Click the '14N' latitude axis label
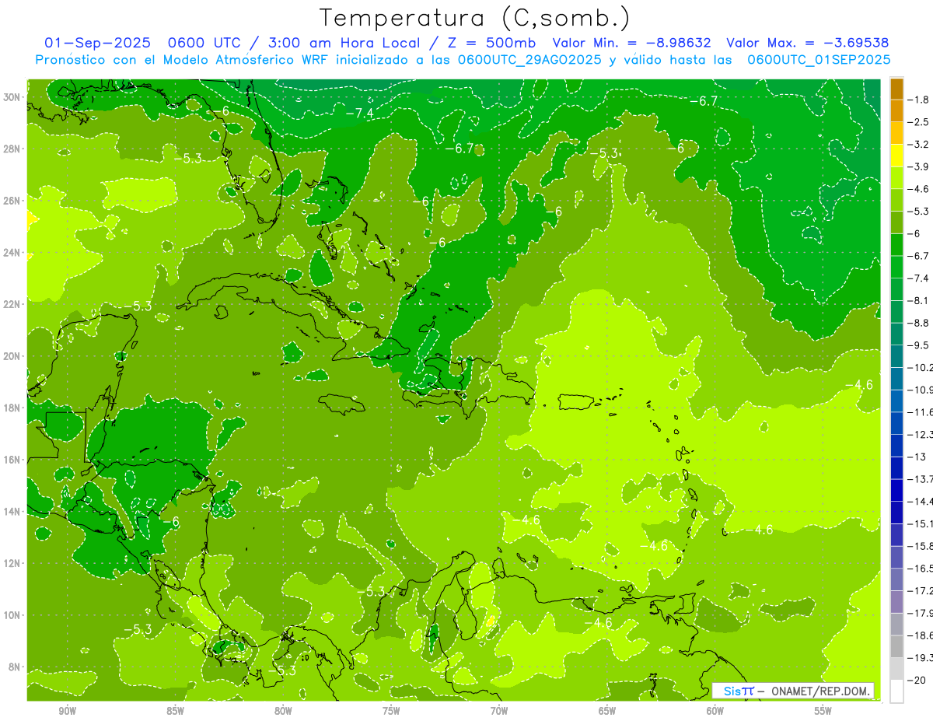933x721 pixels. pyautogui.click(x=12, y=512)
